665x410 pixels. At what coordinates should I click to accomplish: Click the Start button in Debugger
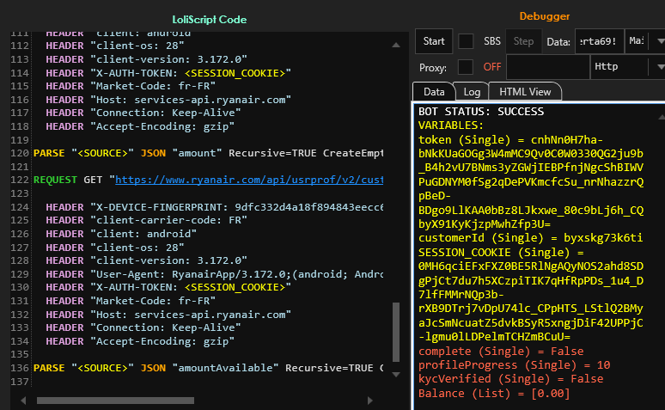pyautogui.click(x=434, y=41)
